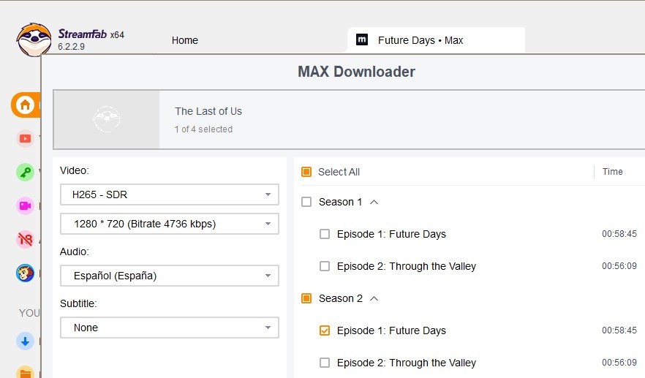Switch to the Future Days • Max tab
The height and width of the screenshot is (378, 645).
coord(436,40)
